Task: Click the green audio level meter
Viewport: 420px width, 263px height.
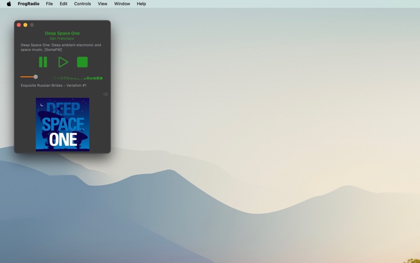Action: pos(77,78)
